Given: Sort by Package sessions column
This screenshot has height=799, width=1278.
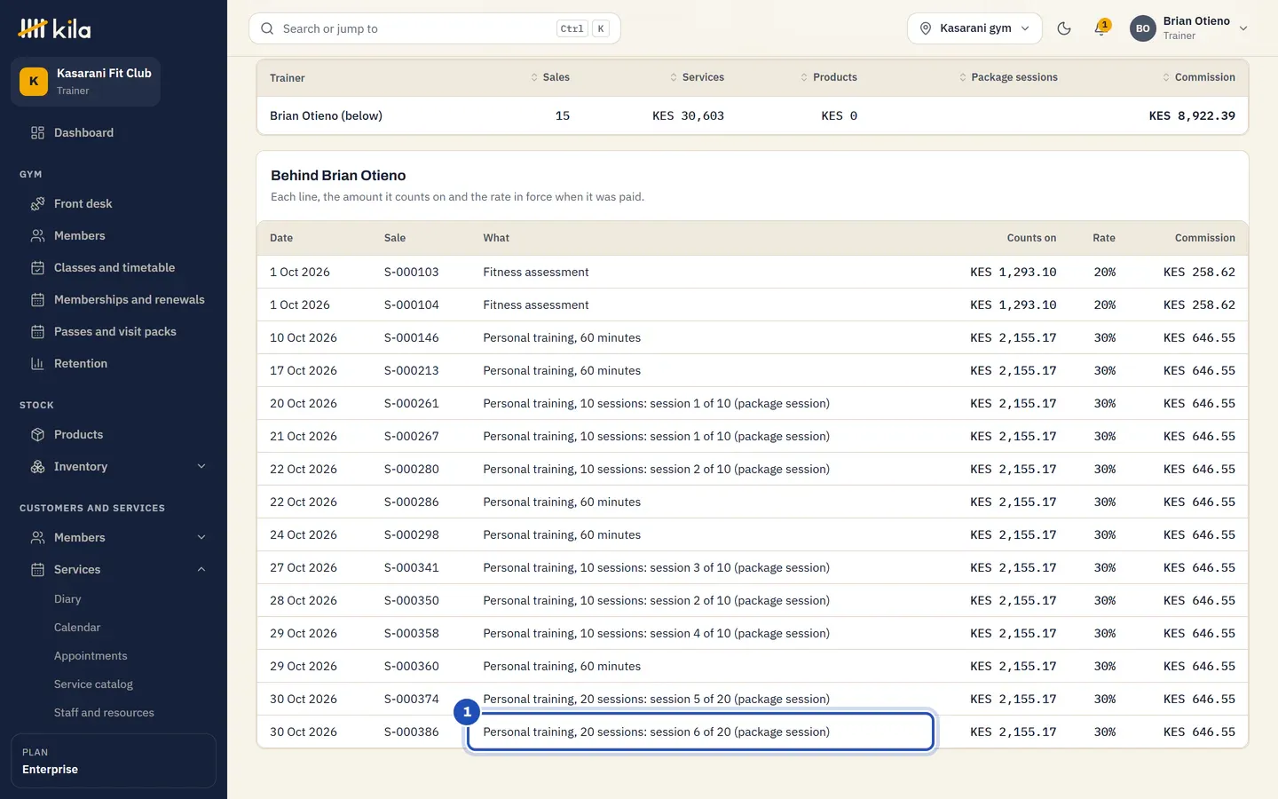Looking at the screenshot, I should [x=1008, y=77].
